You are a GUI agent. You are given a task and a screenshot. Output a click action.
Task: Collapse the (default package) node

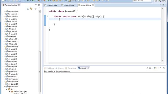(x=9, y=92)
